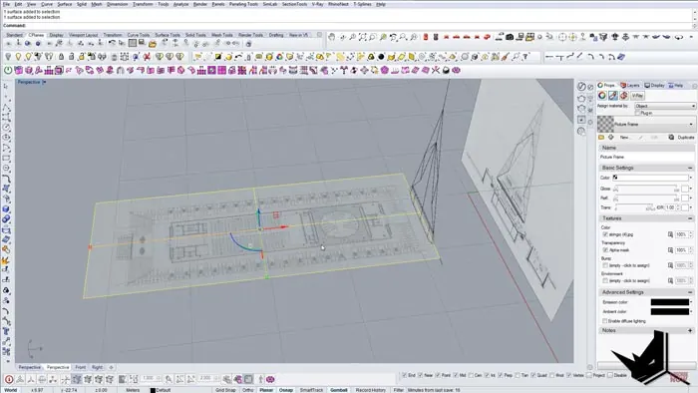This screenshot has width=698, height=393.
Task: Click the pink pentagon icon in bottom toolbar row
Action: (385, 71)
